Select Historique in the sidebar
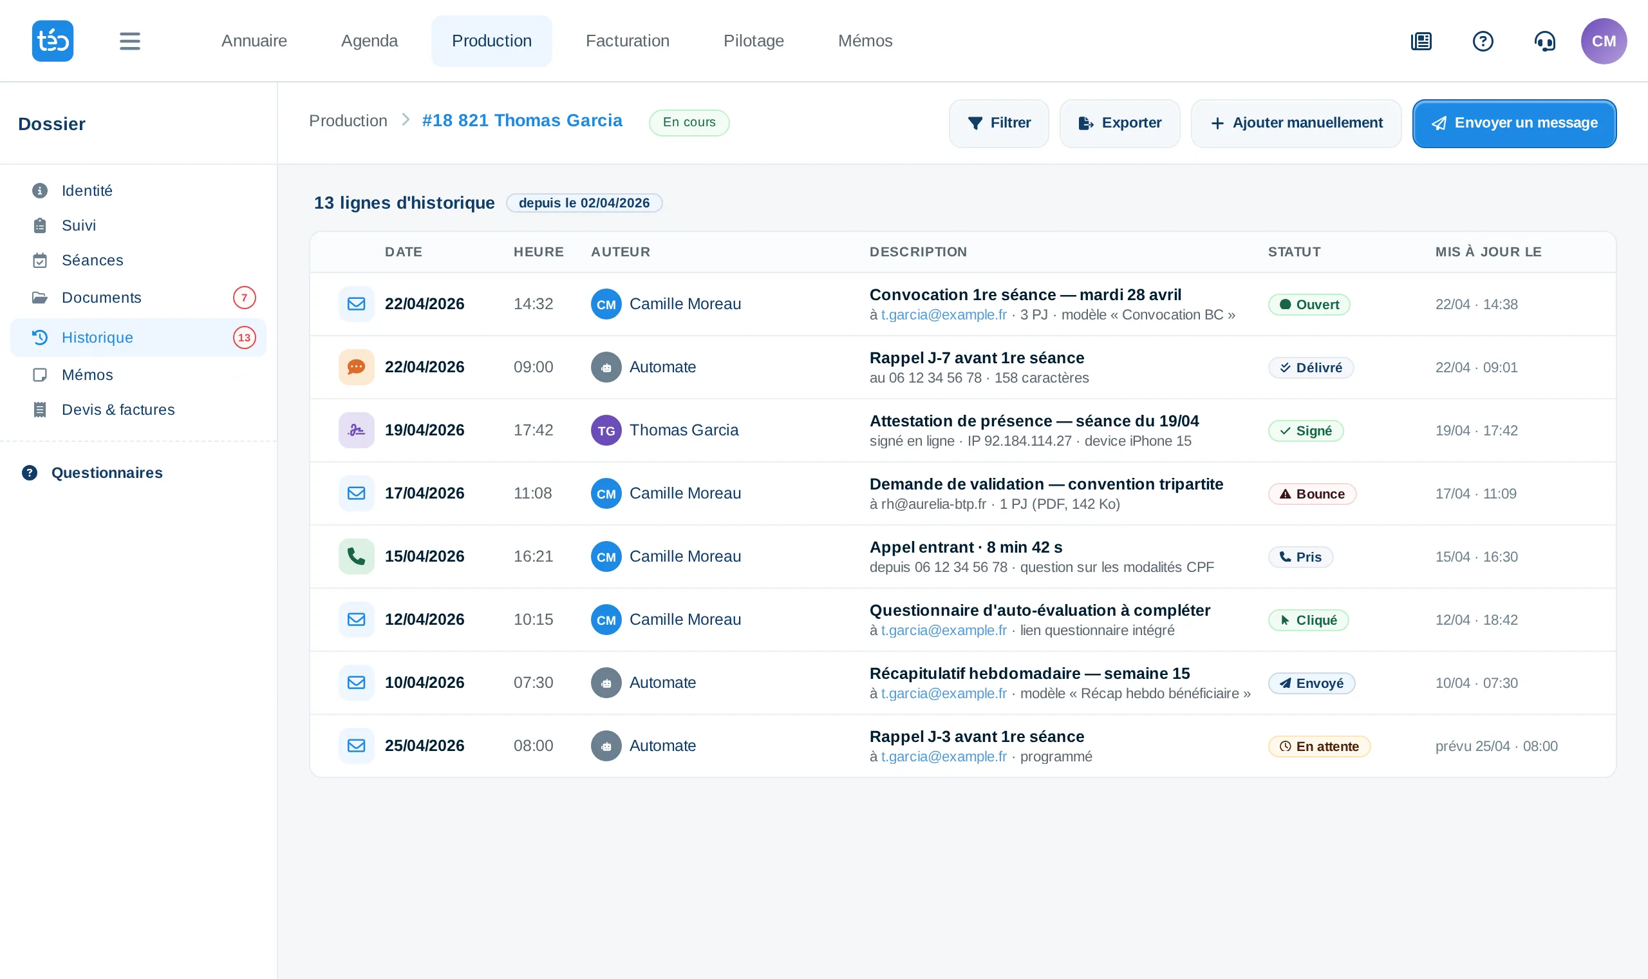 (138, 337)
